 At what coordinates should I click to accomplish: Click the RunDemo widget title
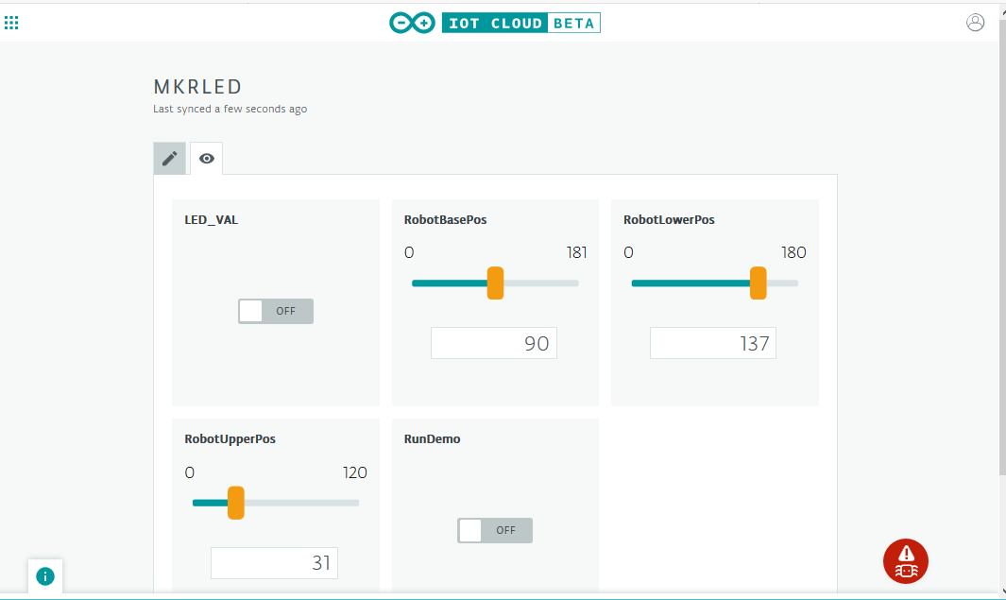[432, 439]
